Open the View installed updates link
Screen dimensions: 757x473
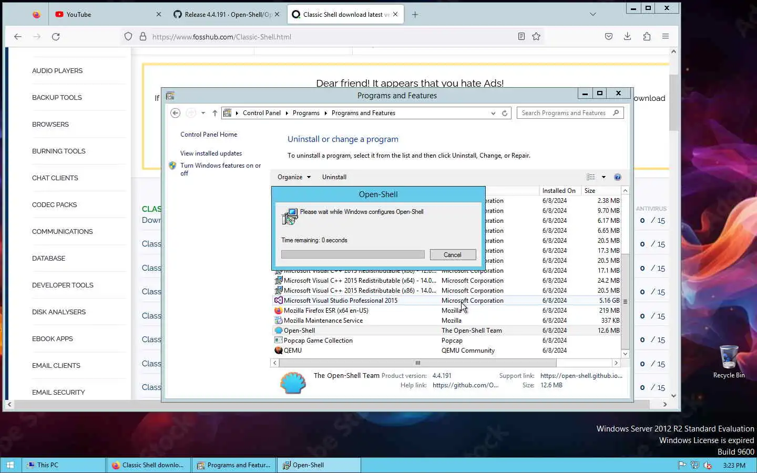[x=211, y=153]
